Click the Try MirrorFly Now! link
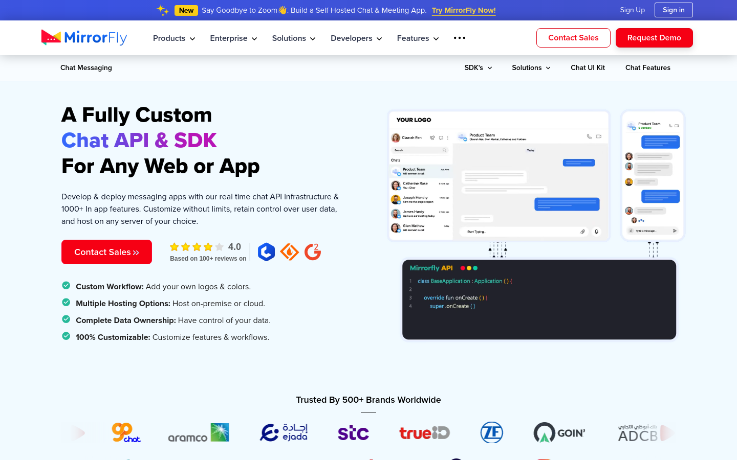Image resolution: width=737 pixels, height=460 pixels. (464, 10)
